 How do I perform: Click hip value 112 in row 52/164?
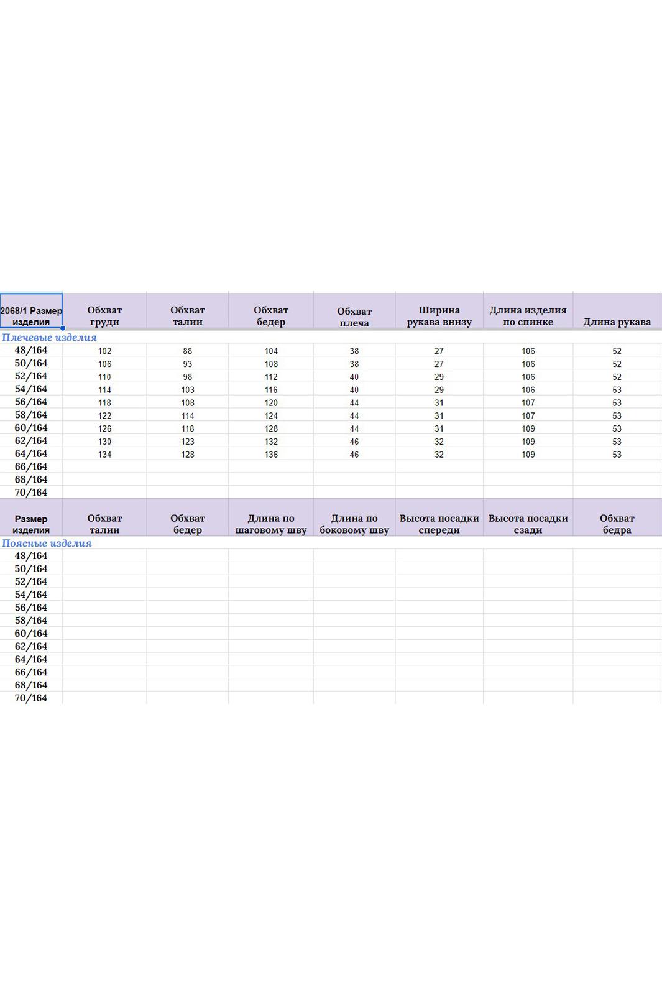click(x=271, y=377)
